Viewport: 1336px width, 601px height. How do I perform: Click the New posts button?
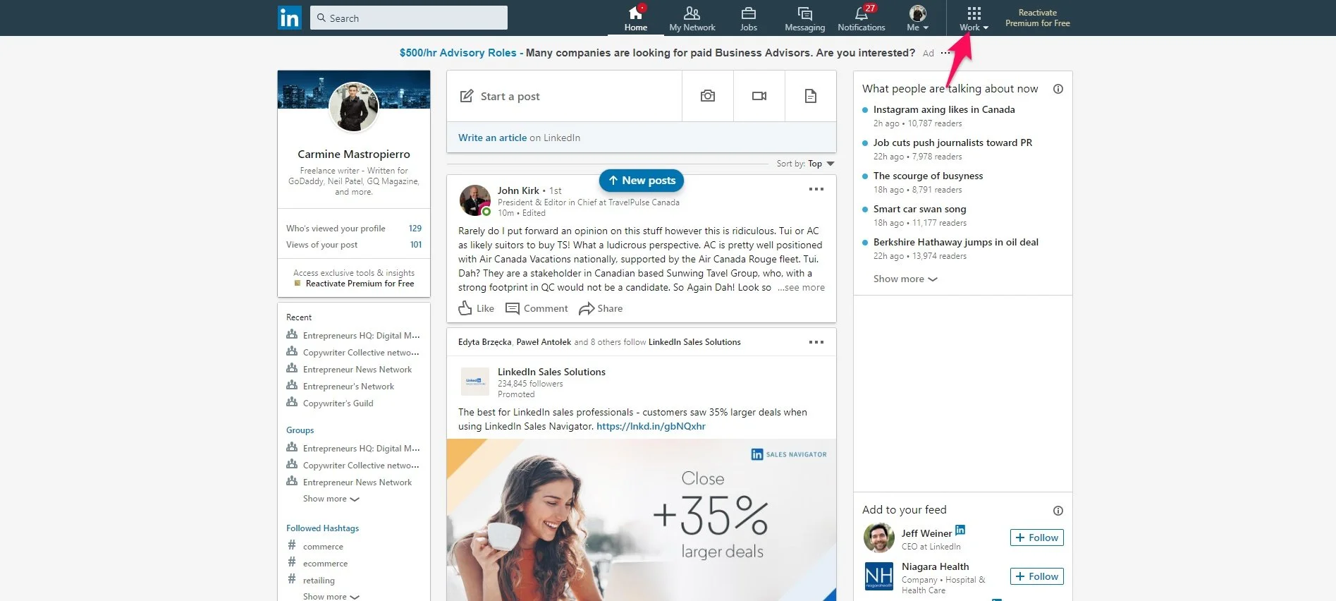tap(642, 181)
